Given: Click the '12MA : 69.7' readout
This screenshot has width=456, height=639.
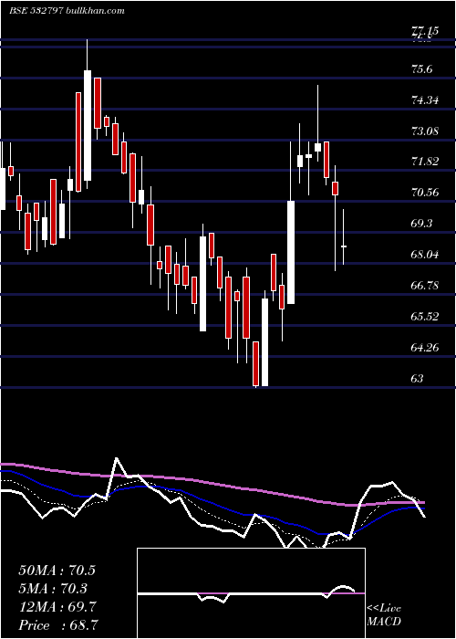Looking at the screenshot, I should [57, 607].
